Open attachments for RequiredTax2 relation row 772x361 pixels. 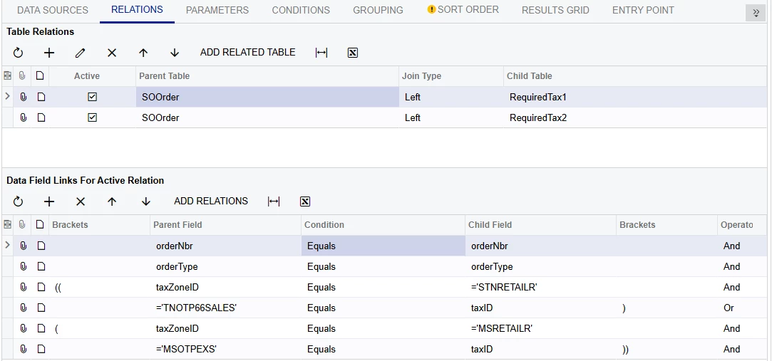click(x=23, y=117)
